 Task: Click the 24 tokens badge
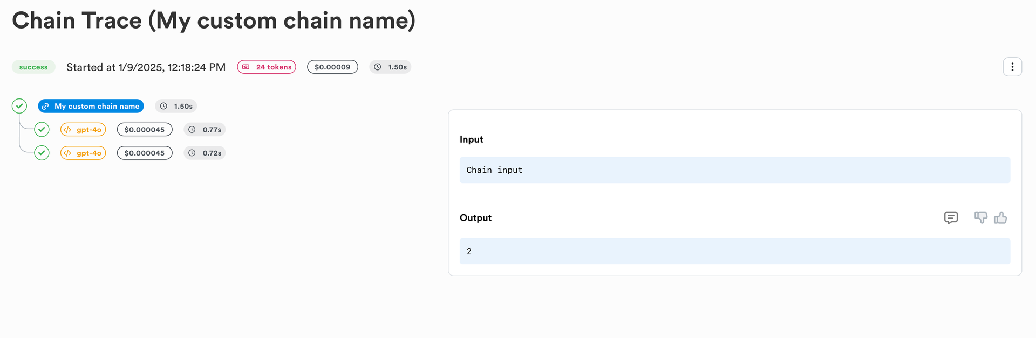click(267, 67)
